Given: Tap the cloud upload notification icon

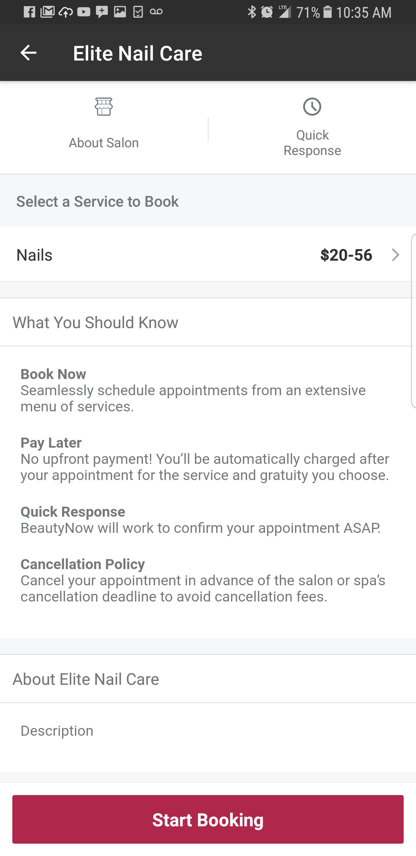Looking at the screenshot, I should click(x=65, y=12).
